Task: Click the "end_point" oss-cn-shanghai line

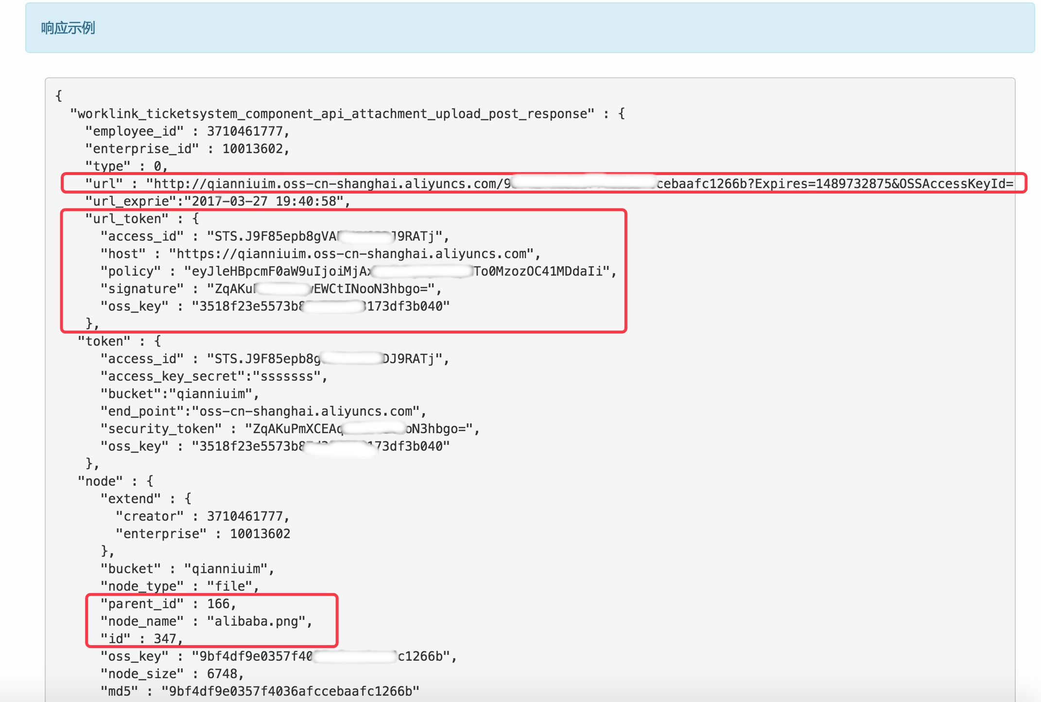Action: (x=263, y=411)
